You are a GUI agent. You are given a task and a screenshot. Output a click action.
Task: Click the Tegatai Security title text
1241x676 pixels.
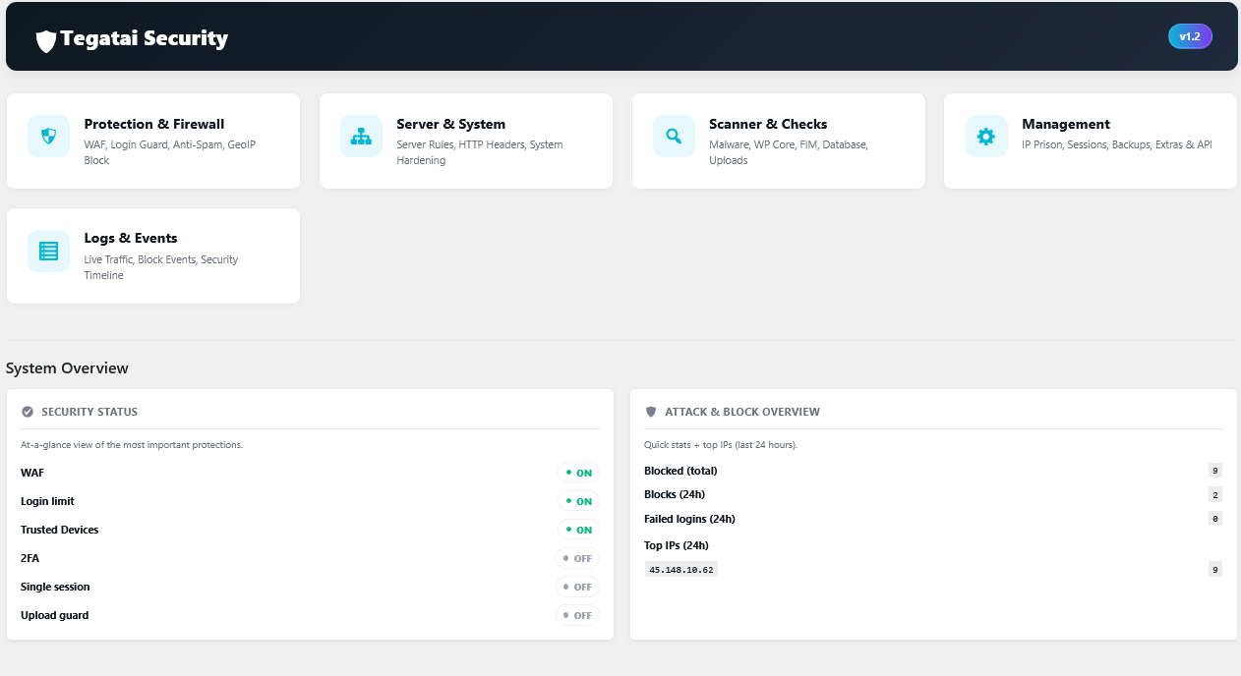(x=144, y=38)
